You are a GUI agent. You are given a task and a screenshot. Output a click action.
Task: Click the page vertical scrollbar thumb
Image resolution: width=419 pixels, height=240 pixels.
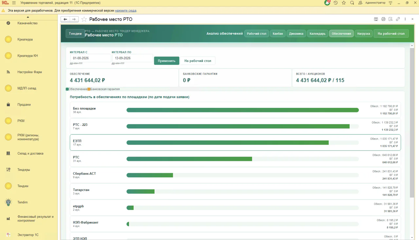coord(412,123)
